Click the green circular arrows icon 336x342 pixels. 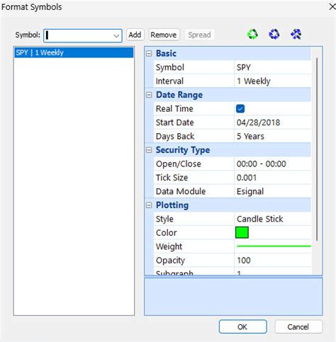pos(252,35)
